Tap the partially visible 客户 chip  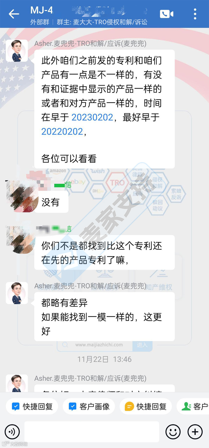pyautogui.click(x=193, y=406)
